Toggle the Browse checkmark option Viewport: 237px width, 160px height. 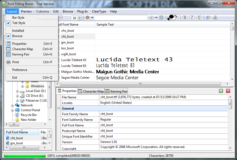(x=9, y=36)
